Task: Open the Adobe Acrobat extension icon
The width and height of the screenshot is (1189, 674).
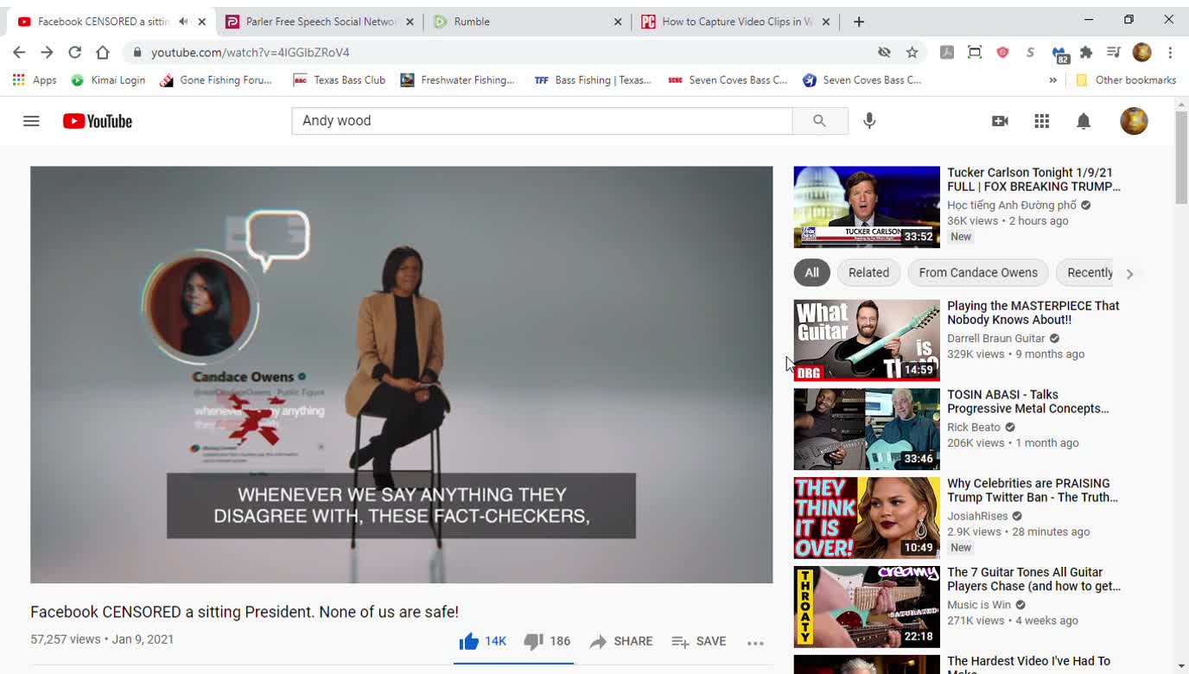Action: click(x=947, y=53)
